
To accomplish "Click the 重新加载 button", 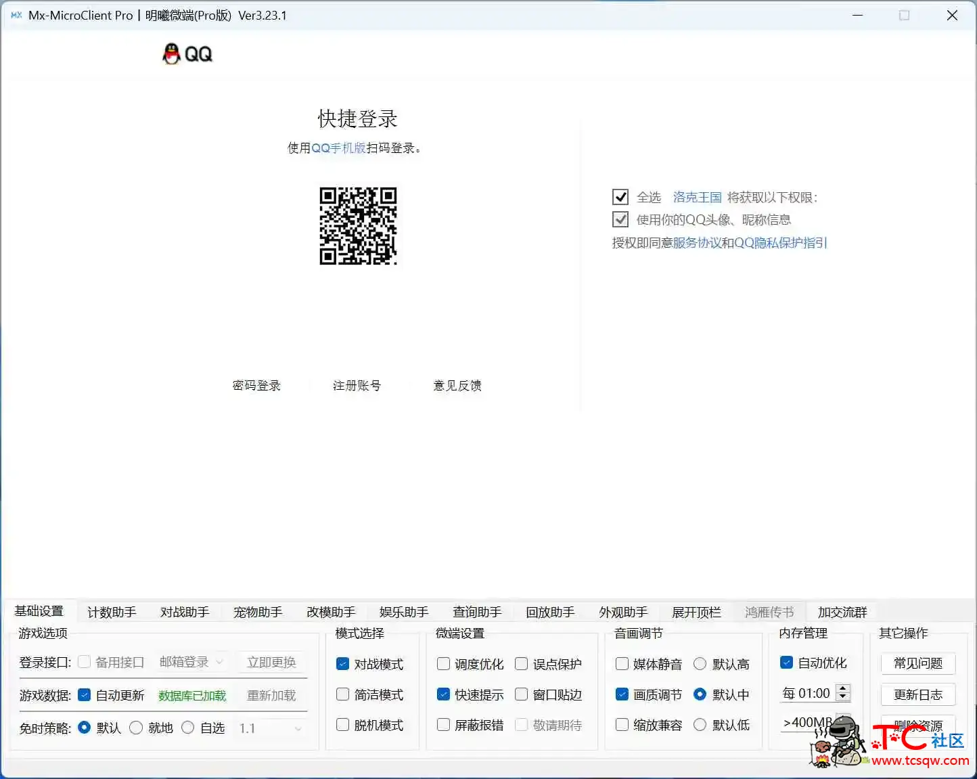I will pyautogui.click(x=272, y=695).
